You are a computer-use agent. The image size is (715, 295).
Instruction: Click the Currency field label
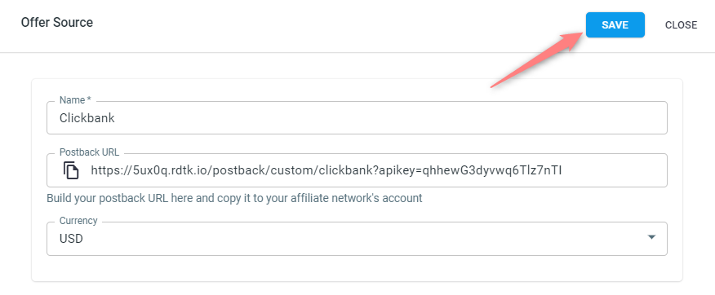click(x=78, y=221)
